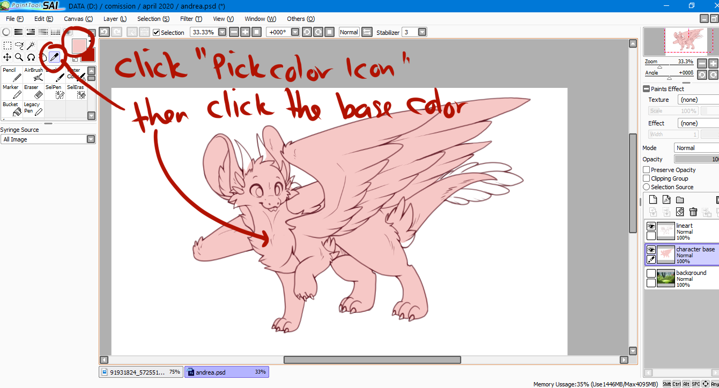Select the Selection Source radio button
This screenshot has width=719, height=388.
[x=647, y=187]
